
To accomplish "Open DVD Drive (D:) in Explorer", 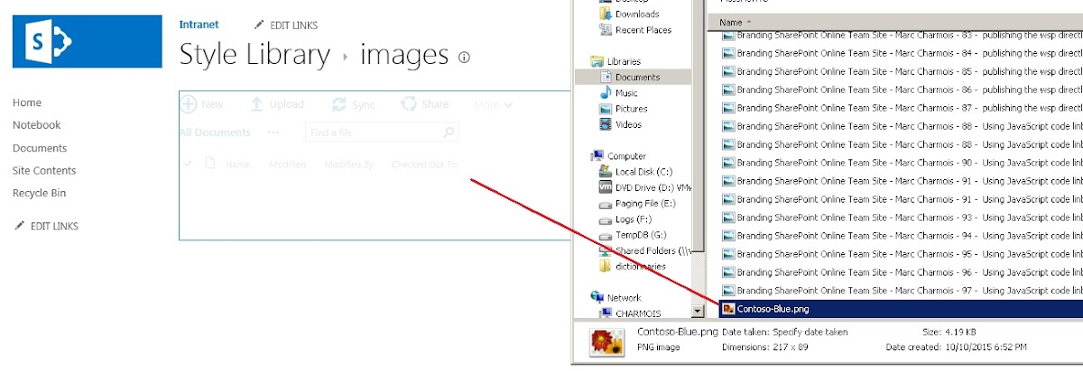I will tap(644, 187).
